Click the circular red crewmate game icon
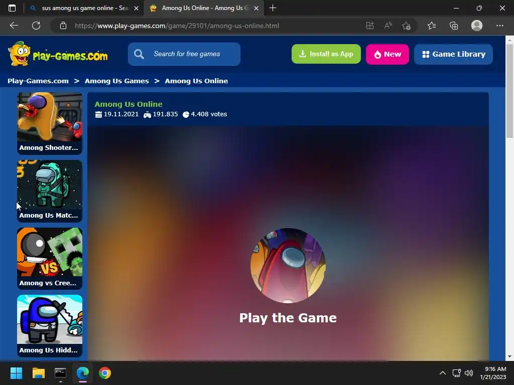Screen dimensions: 514x385 (x=288, y=266)
